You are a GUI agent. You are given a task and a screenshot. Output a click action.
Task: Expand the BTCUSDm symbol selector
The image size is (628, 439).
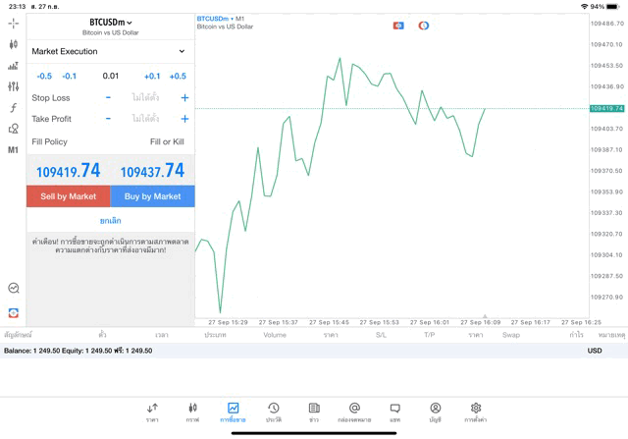[111, 22]
